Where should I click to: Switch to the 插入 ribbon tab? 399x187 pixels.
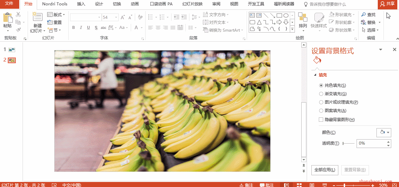click(x=81, y=4)
